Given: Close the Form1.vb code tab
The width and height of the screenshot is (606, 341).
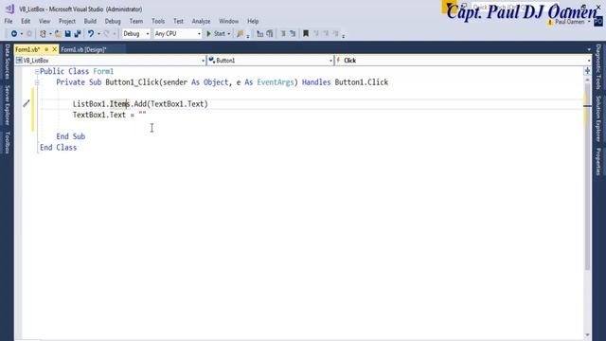Looking at the screenshot, I should (54, 49).
